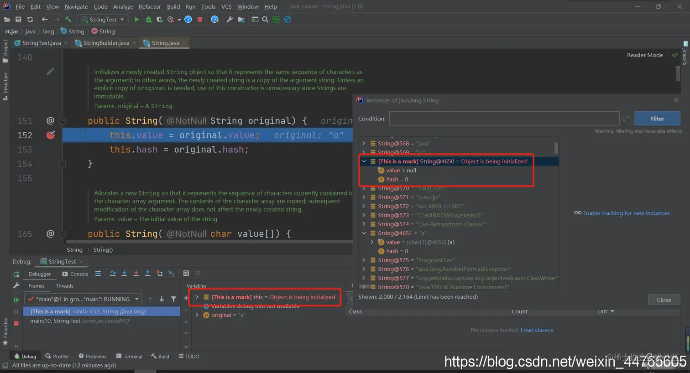This screenshot has width=690, height=373.
Task: Add a new watch with the plus icon
Action: pyautogui.click(x=186, y=298)
